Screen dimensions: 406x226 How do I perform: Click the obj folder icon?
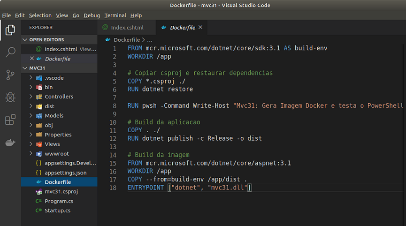(39, 125)
